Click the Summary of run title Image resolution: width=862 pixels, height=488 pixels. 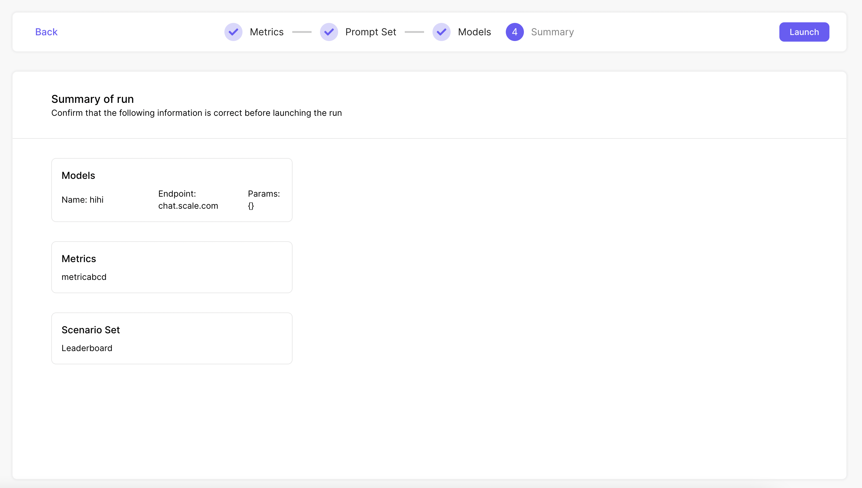pyautogui.click(x=93, y=99)
